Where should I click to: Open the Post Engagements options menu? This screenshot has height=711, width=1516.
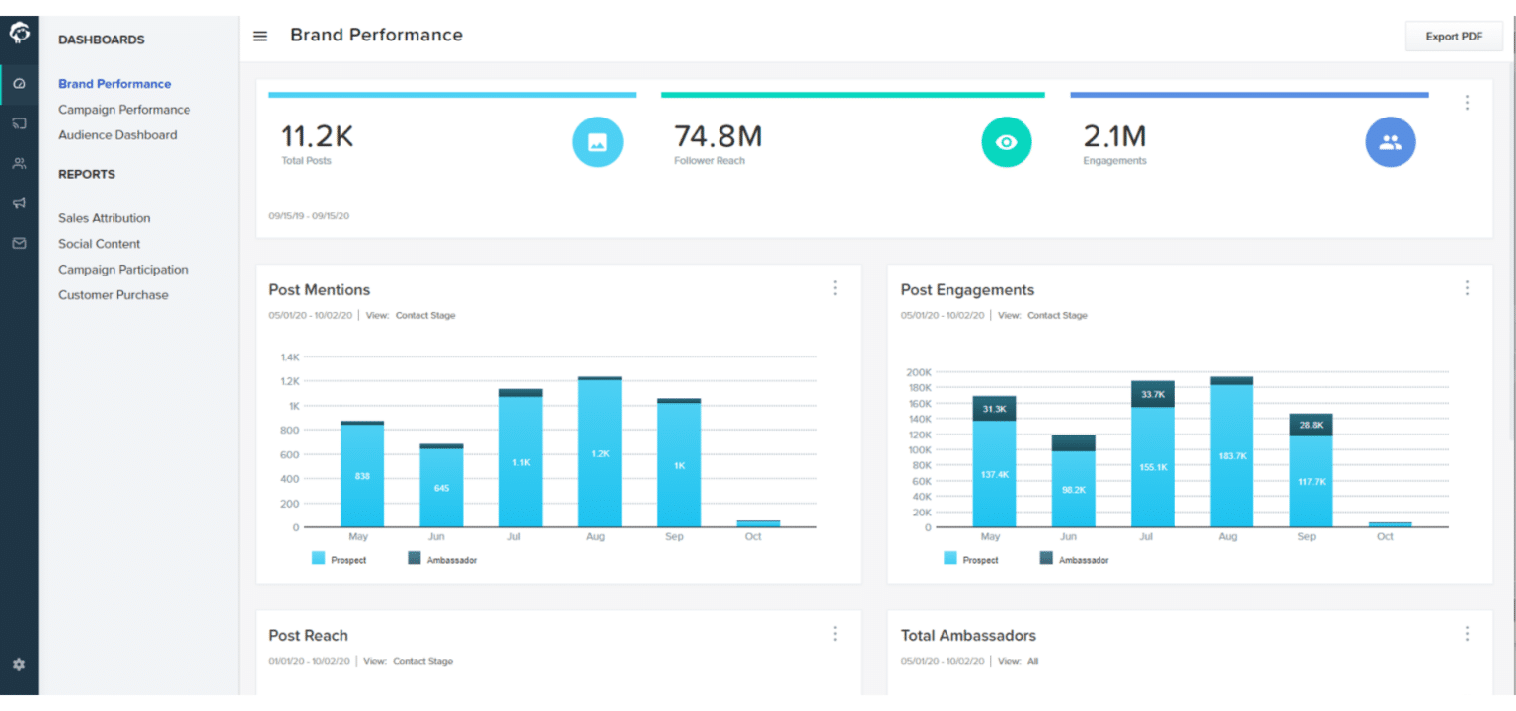point(1467,287)
